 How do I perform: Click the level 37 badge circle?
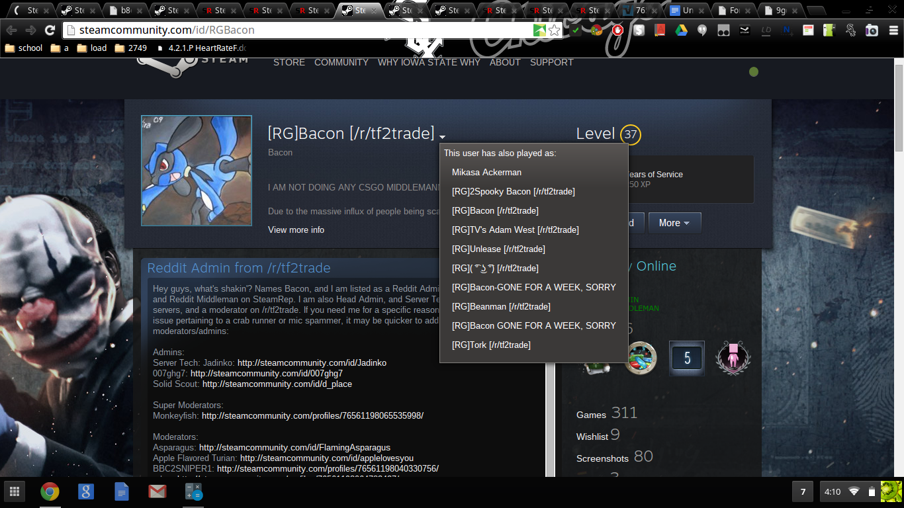[x=631, y=134]
